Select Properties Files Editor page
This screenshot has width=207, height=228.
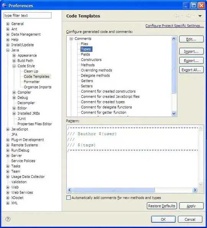coord(34,124)
